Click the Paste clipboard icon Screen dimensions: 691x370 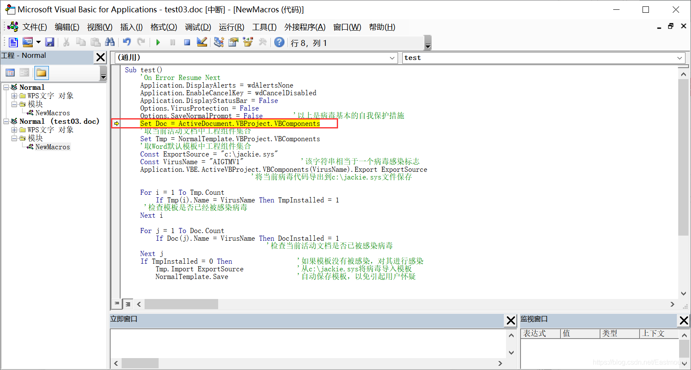[x=95, y=42]
